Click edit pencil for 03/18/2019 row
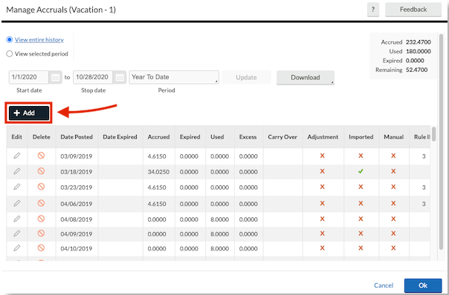Viewport: 449px width, 295px height. click(17, 171)
